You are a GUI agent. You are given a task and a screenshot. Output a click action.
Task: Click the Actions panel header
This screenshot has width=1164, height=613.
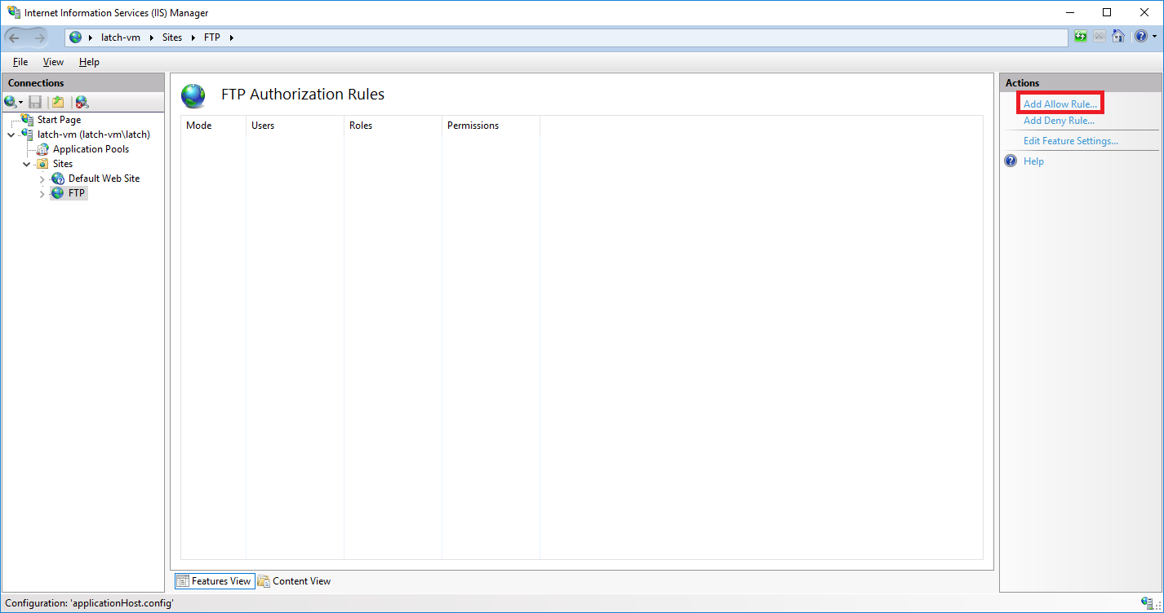1080,83
